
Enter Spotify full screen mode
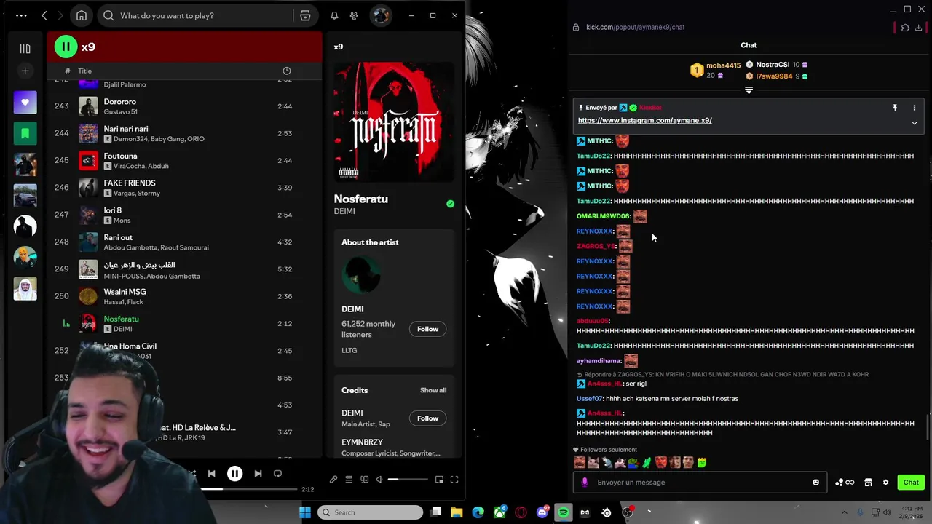point(454,479)
